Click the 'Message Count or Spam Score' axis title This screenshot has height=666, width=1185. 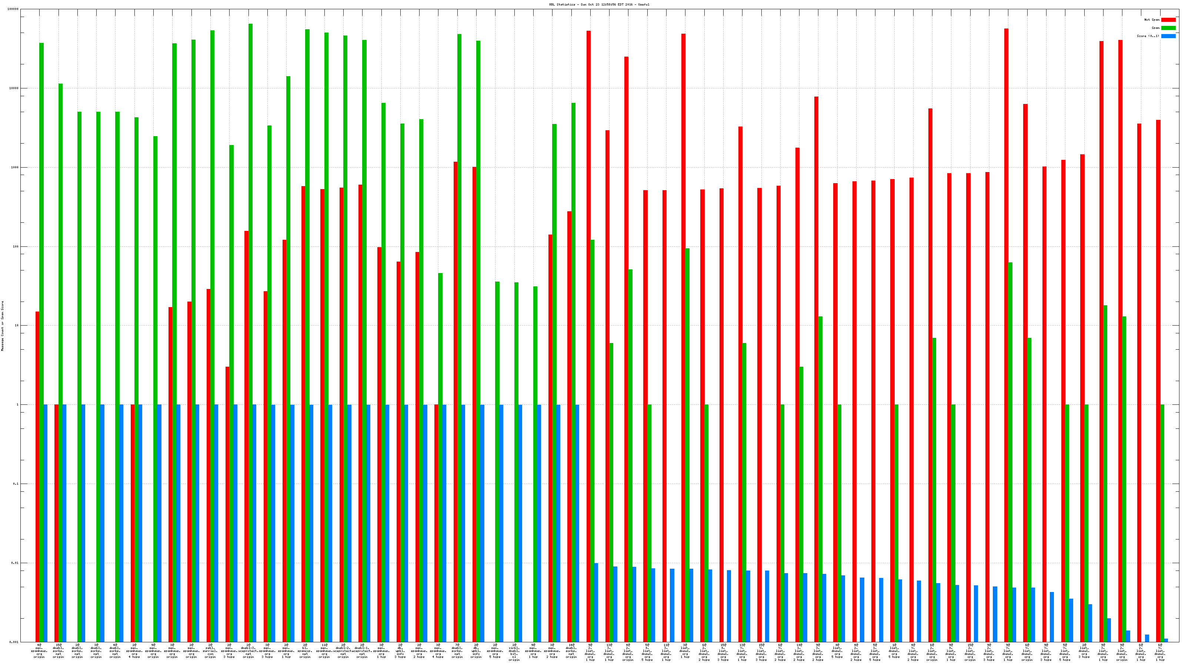tap(2, 326)
